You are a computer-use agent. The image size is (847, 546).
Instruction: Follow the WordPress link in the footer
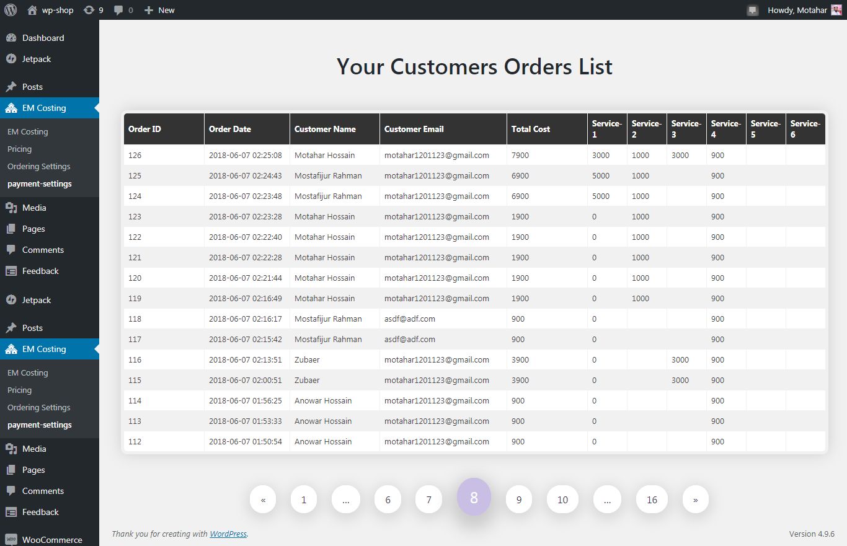click(228, 534)
